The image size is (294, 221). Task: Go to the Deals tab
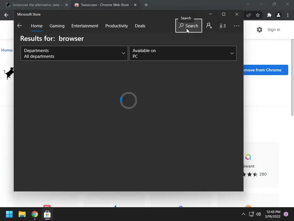pyautogui.click(x=140, y=26)
